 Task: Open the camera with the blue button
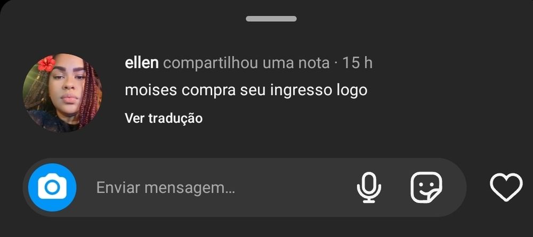click(x=52, y=187)
